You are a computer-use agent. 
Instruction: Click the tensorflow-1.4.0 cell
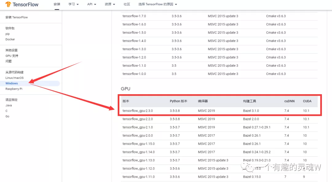134,41
